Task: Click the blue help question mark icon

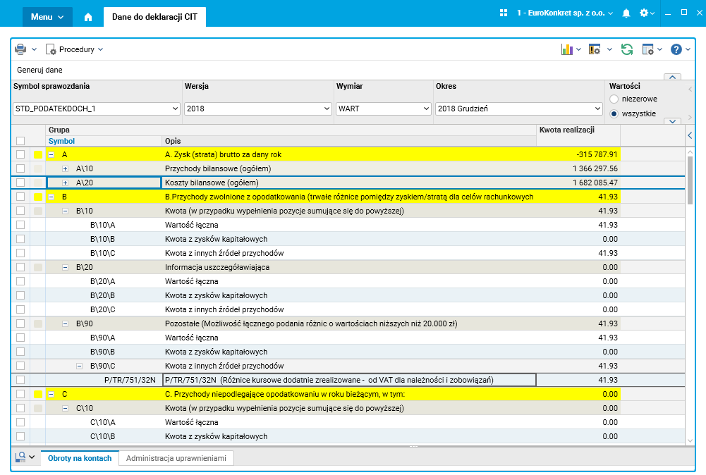Action: [x=676, y=49]
